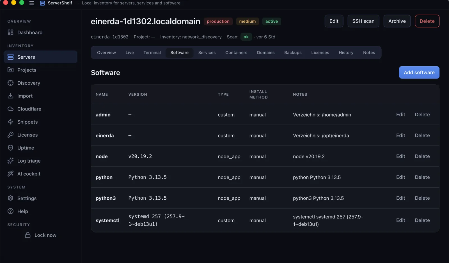Image resolution: width=449 pixels, height=263 pixels.
Task: Edit the admin software row
Action: coord(400,114)
